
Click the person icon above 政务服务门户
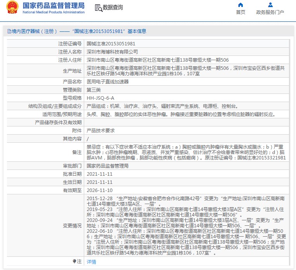(x=270, y=5)
